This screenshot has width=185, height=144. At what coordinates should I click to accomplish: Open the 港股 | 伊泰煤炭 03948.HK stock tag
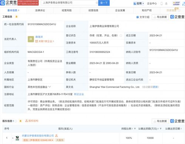click(x=38, y=140)
